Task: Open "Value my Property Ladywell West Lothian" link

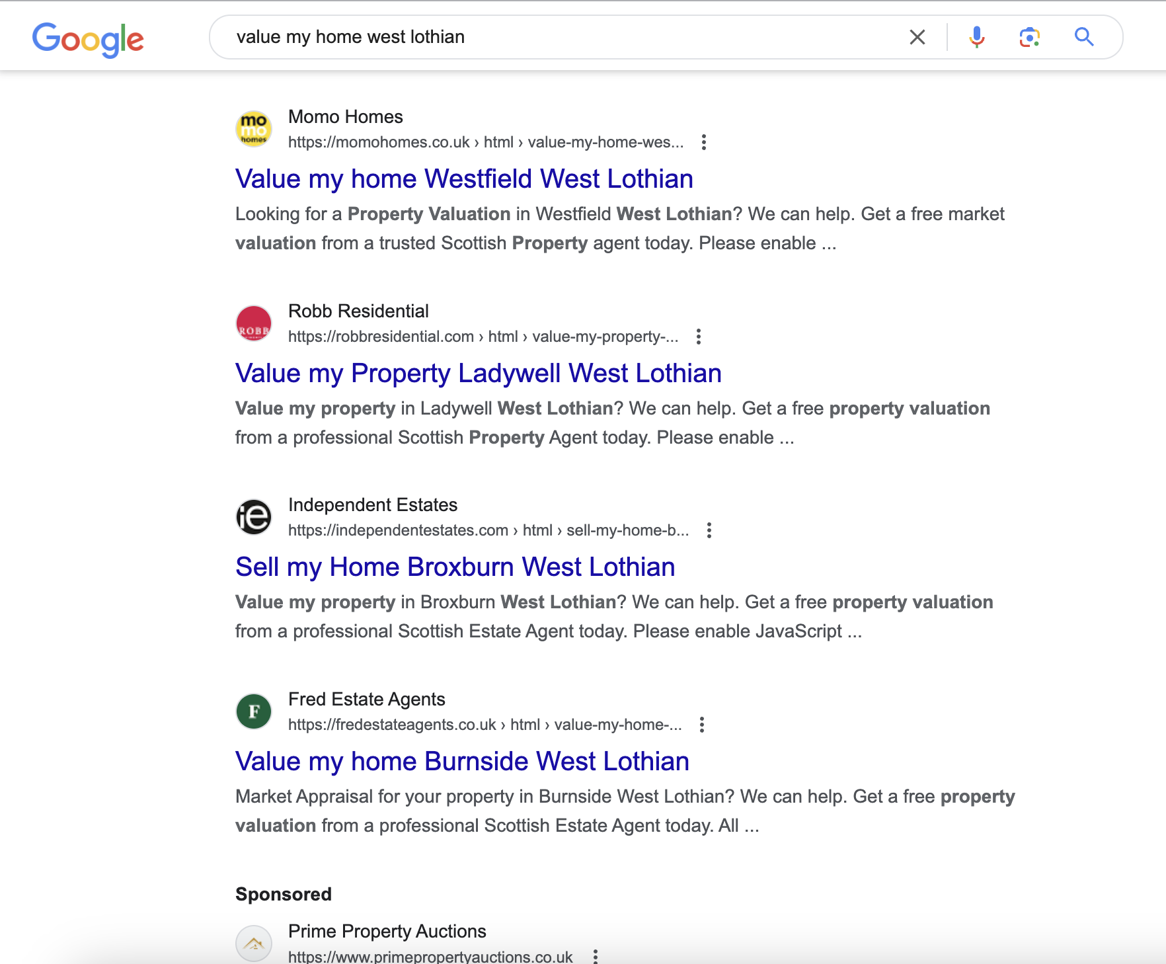Action: [x=478, y=374]
